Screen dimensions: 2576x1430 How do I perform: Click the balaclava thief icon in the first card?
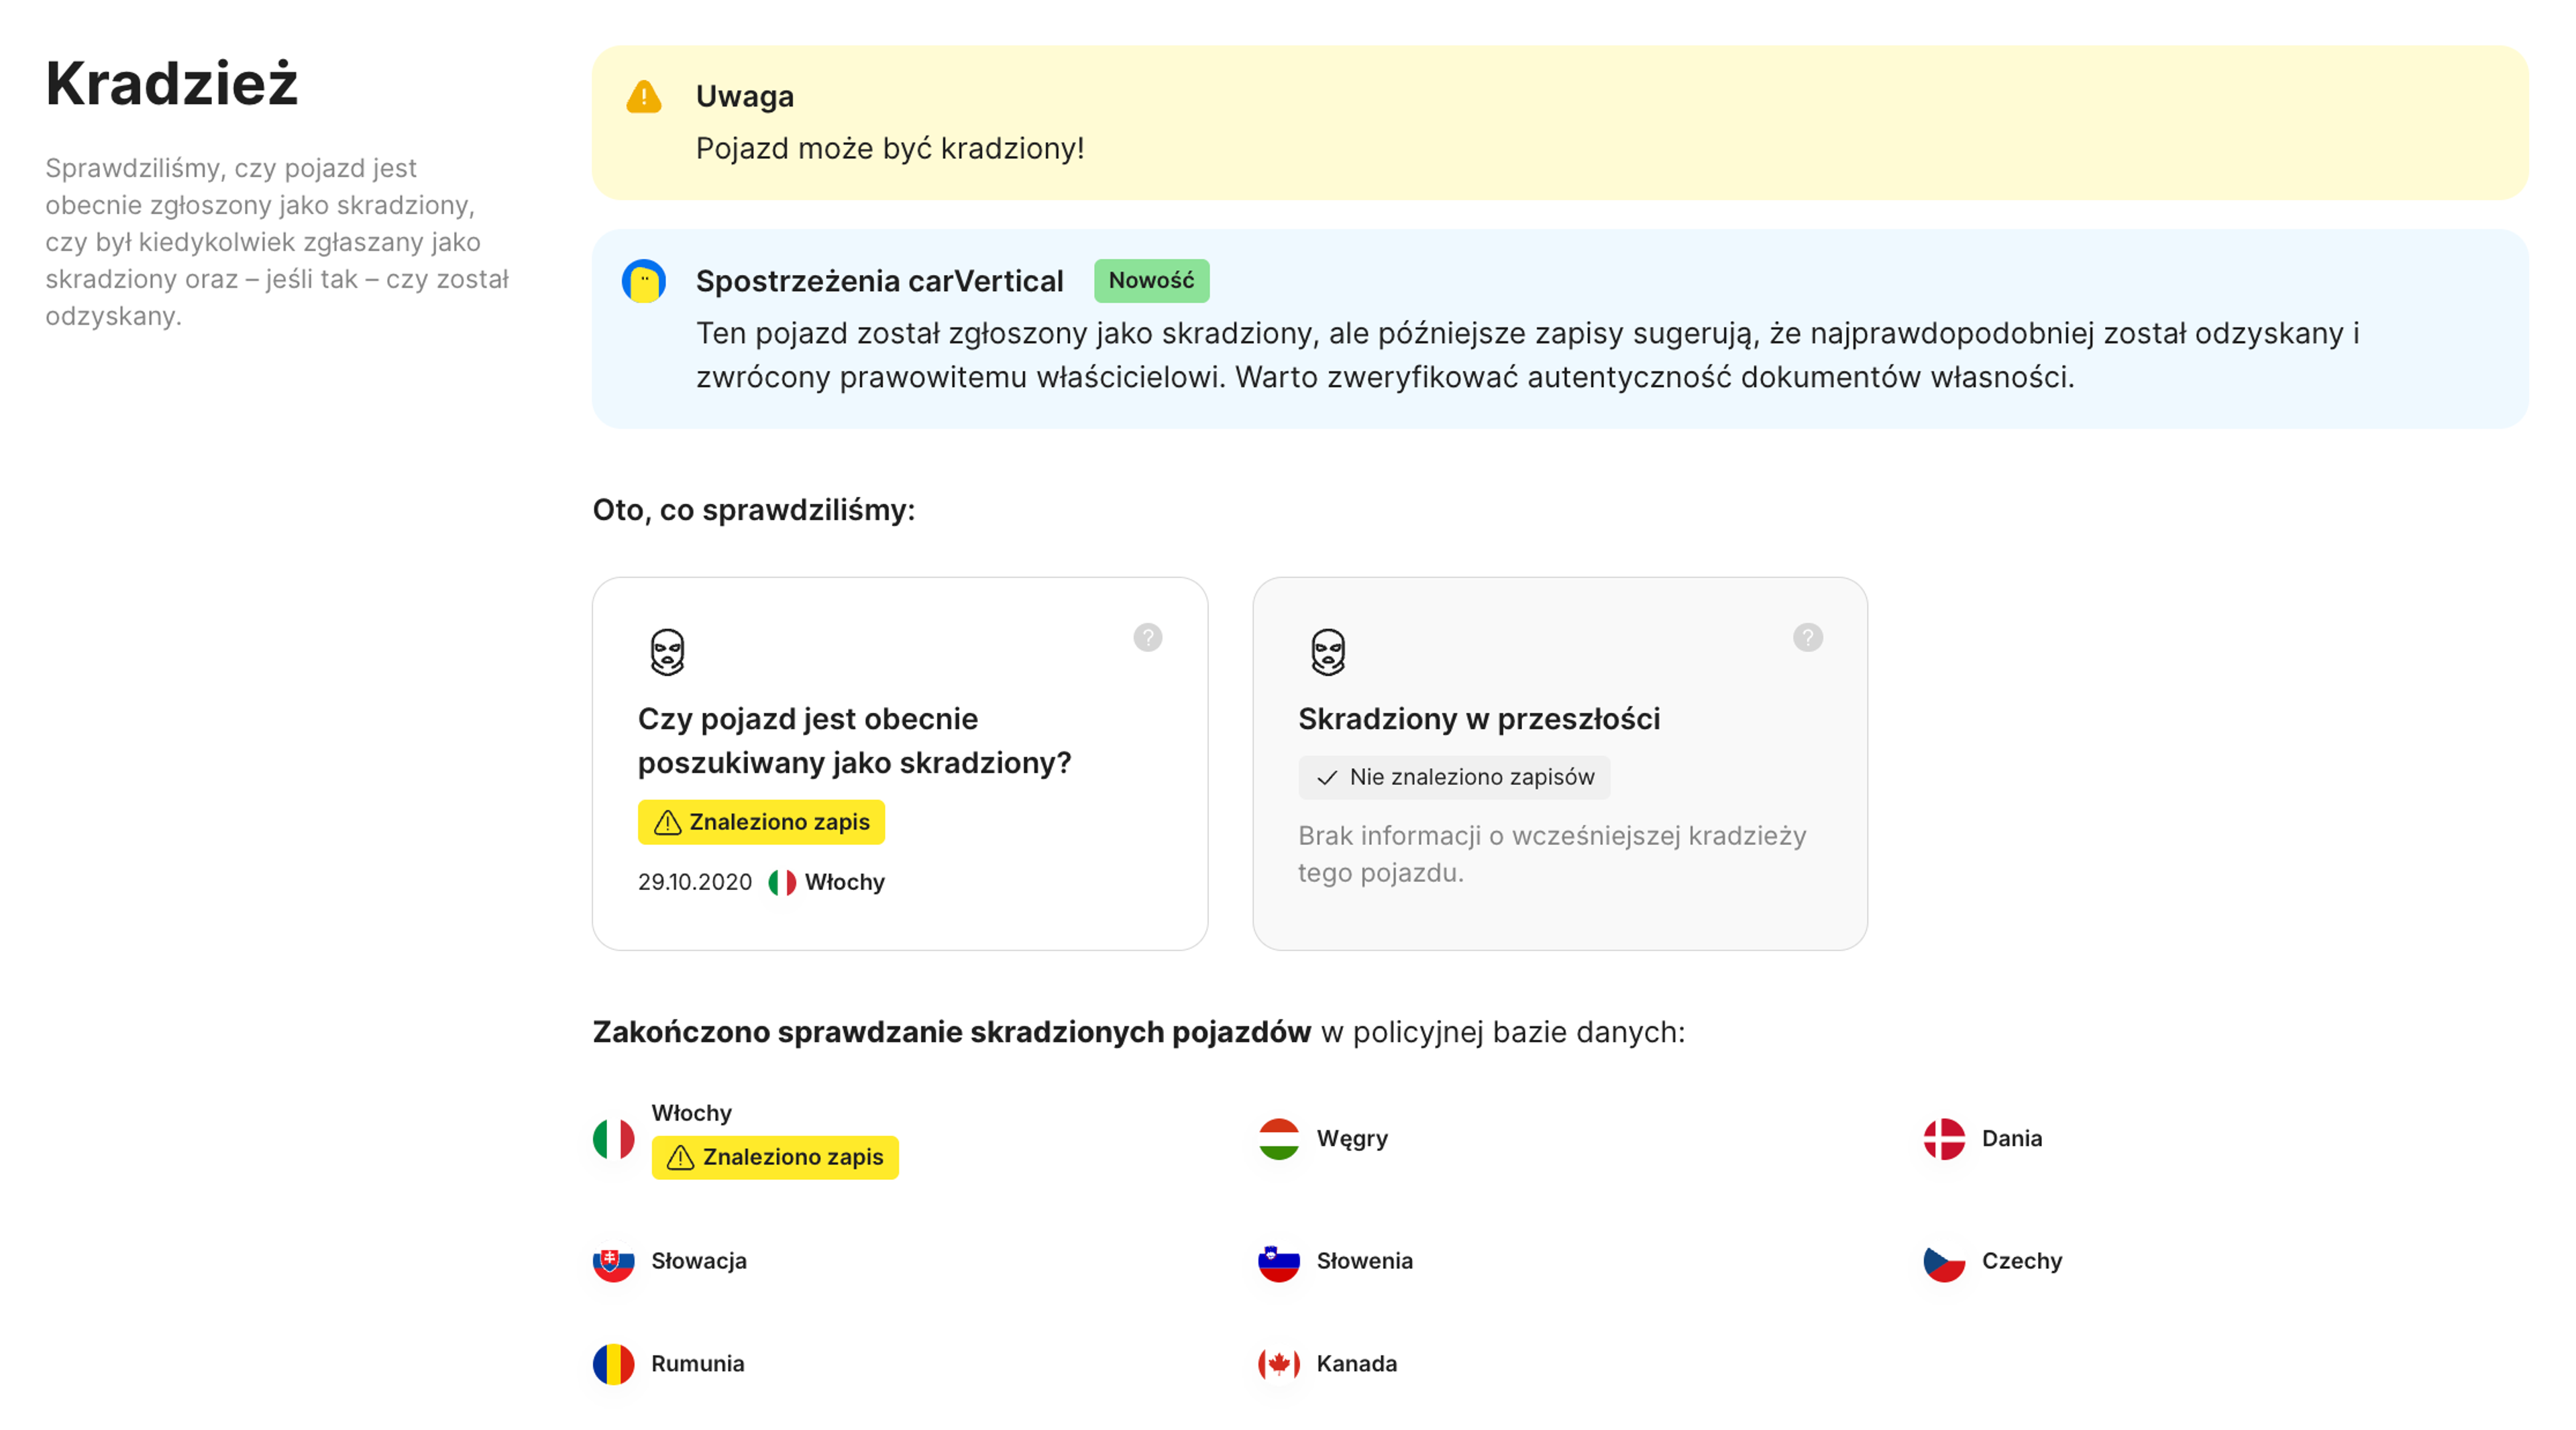pos(667,652)
